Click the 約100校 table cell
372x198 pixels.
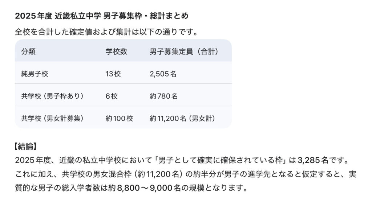pos(119,118)
